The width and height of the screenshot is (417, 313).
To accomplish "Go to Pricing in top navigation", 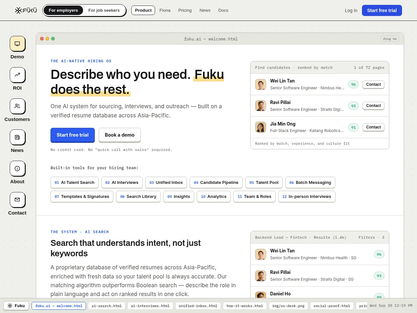I will (185, 10).
